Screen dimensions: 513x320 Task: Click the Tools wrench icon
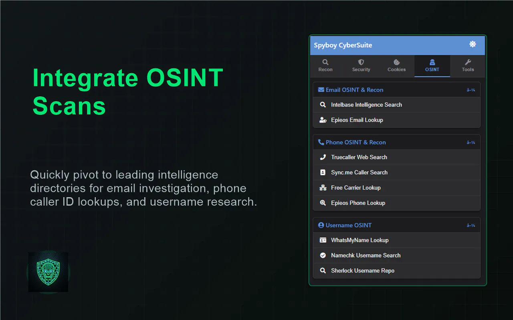click(468, 62)
